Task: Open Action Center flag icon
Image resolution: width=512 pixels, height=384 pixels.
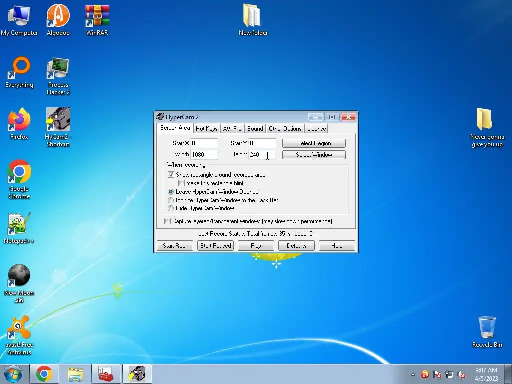Action: click(437, 374)
